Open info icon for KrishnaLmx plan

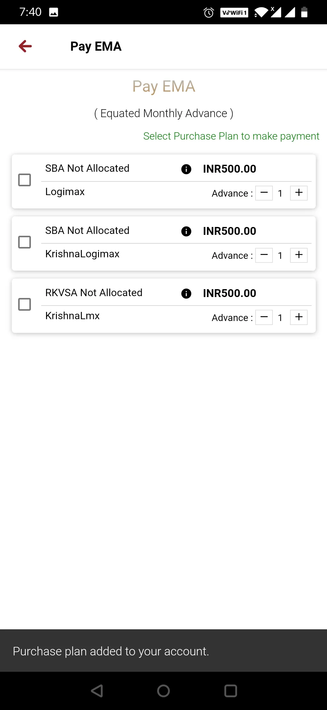pos(186,293)
